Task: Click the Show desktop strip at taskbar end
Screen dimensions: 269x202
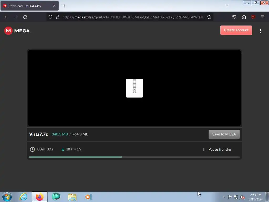Action: [x=267, y=197]
